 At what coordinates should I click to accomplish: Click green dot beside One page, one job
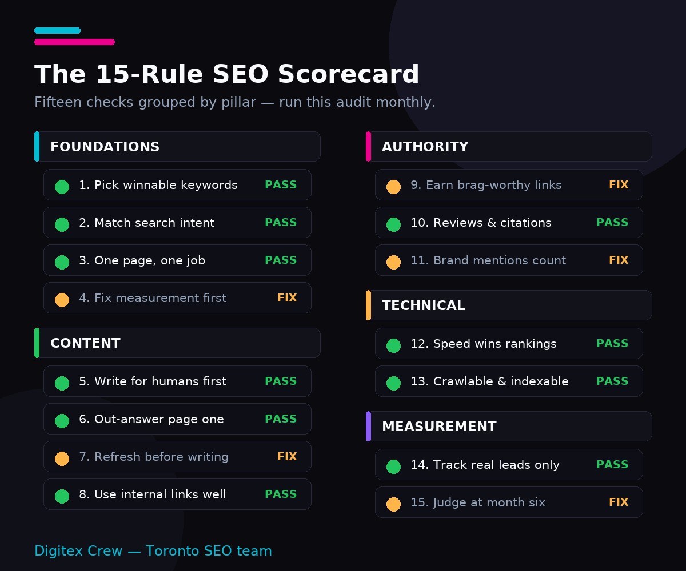tap(62, 262)
